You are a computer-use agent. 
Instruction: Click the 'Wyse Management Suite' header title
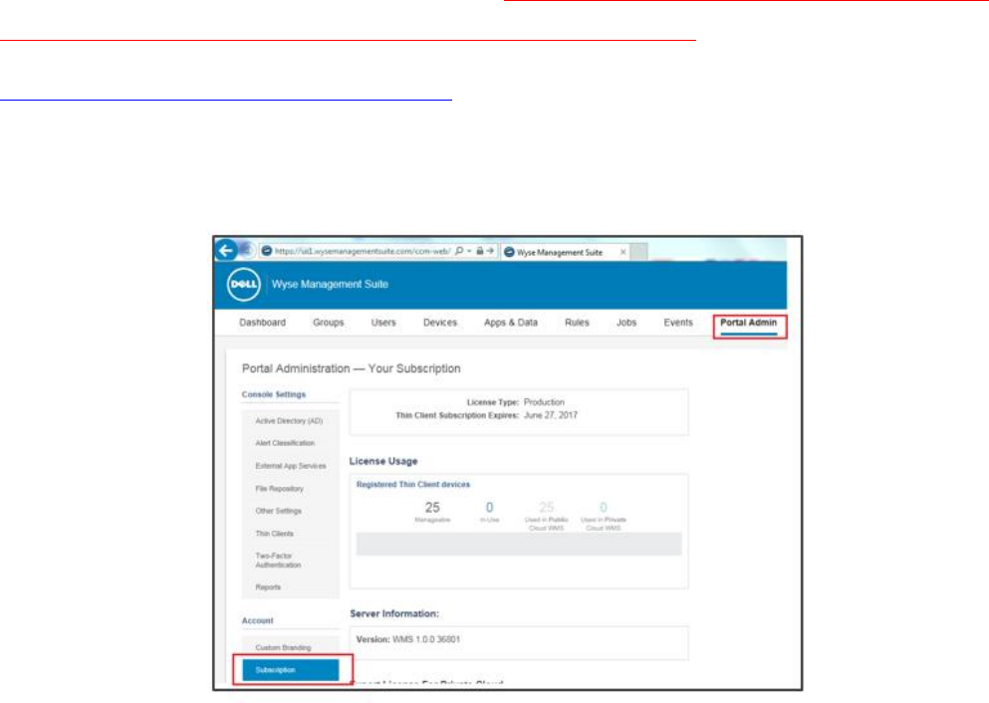coord(330,285)
